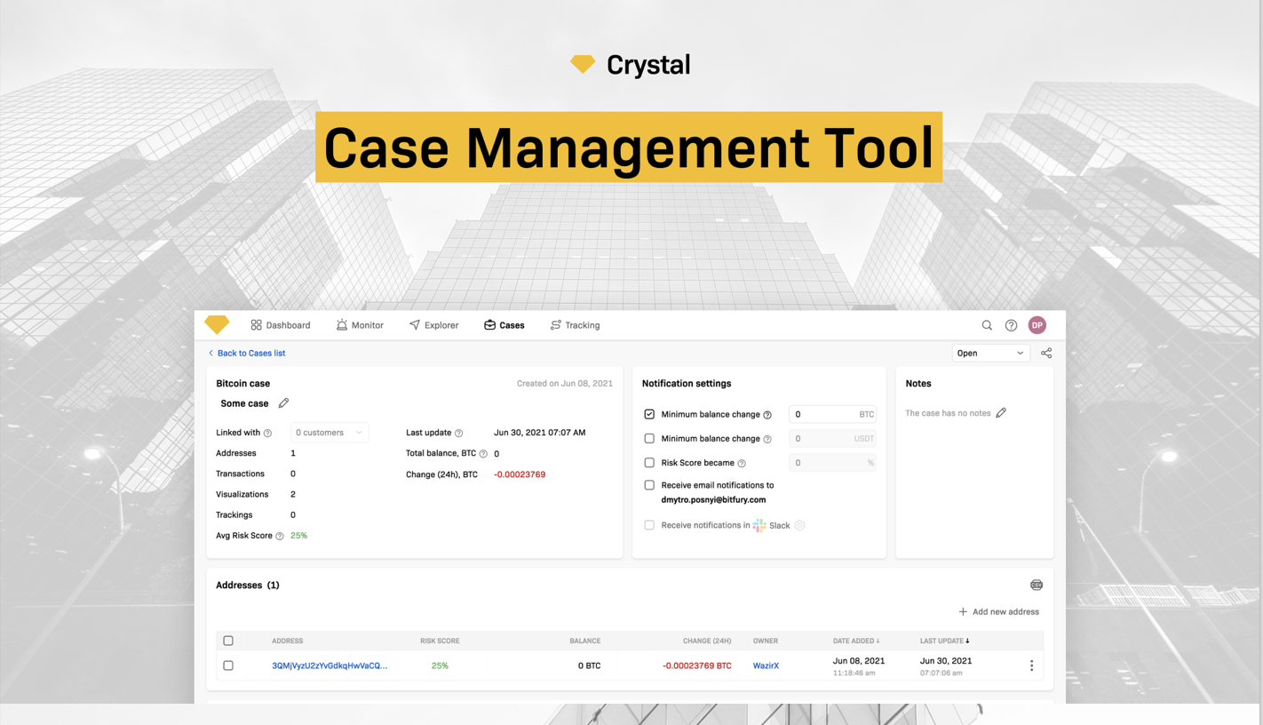Image resolution: width=1263 pixels, height=725 pixels.
Task: Share the case via the share icon
Action: (x=1046, y=353)
